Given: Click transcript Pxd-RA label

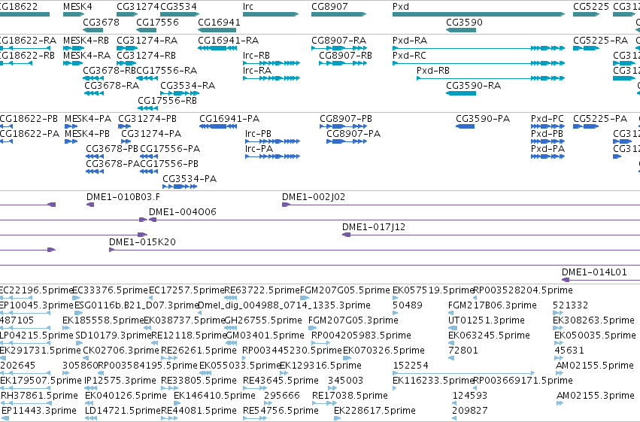Looking at the screenshot, I should coord(410,41).
